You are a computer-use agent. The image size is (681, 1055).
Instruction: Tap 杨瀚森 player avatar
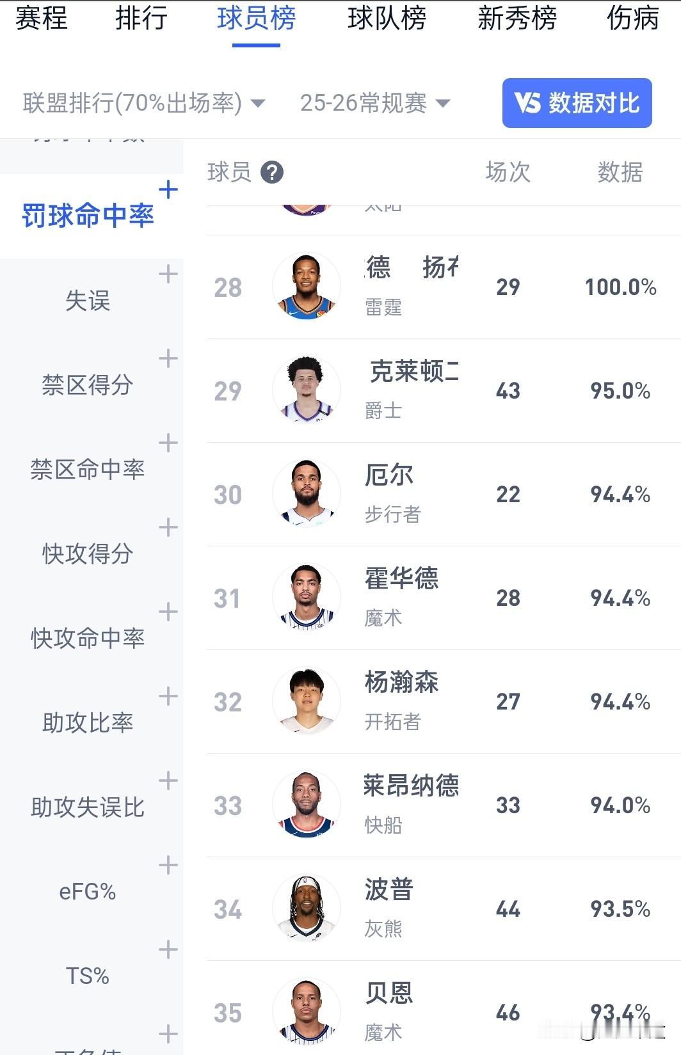307,701
